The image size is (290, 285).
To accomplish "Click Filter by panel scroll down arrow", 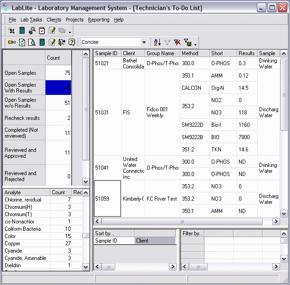I will 284,259.
